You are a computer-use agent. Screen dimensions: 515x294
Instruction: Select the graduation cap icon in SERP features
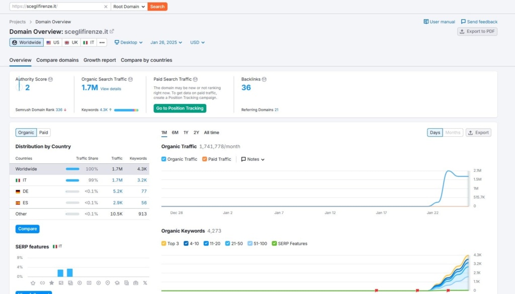coord(117,283)
